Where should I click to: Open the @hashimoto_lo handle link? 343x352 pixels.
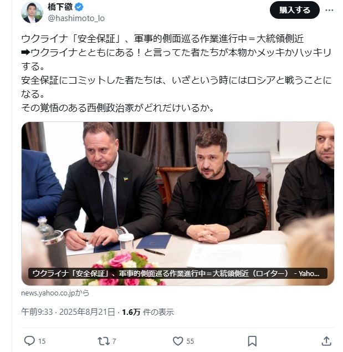pos(76,18)
